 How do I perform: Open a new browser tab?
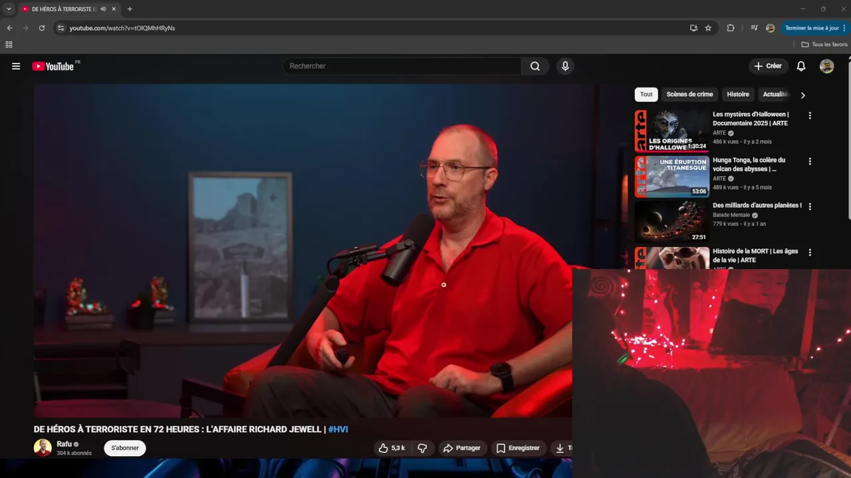[130, 9]
